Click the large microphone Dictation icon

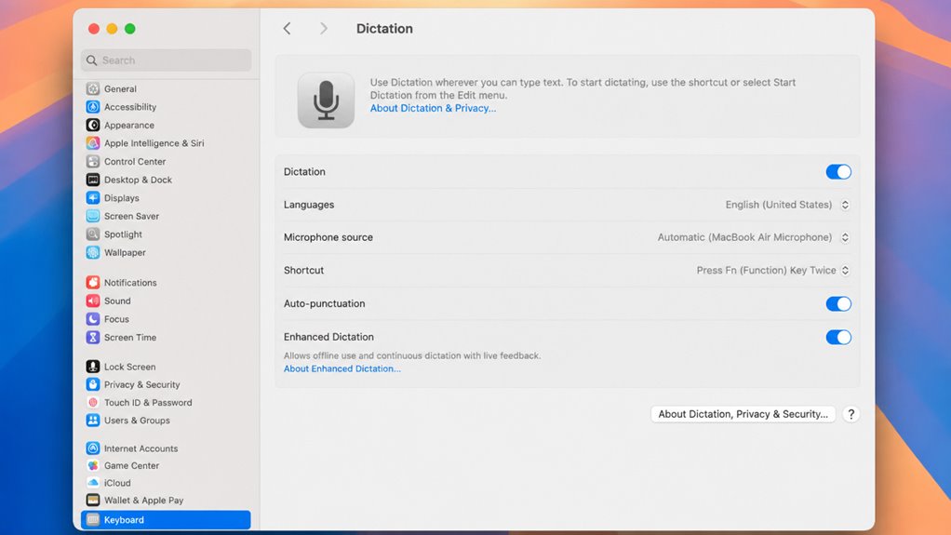coord(326,100)
